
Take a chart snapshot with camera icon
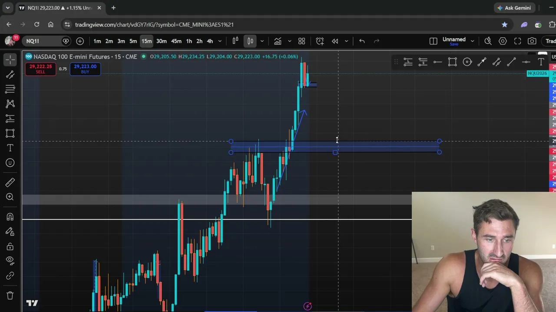coord(532,41)
